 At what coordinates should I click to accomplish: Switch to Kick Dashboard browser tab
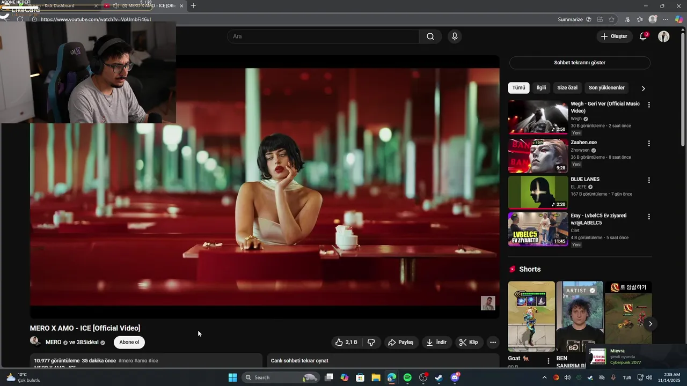pyautogui.click(x=55, y=6)
